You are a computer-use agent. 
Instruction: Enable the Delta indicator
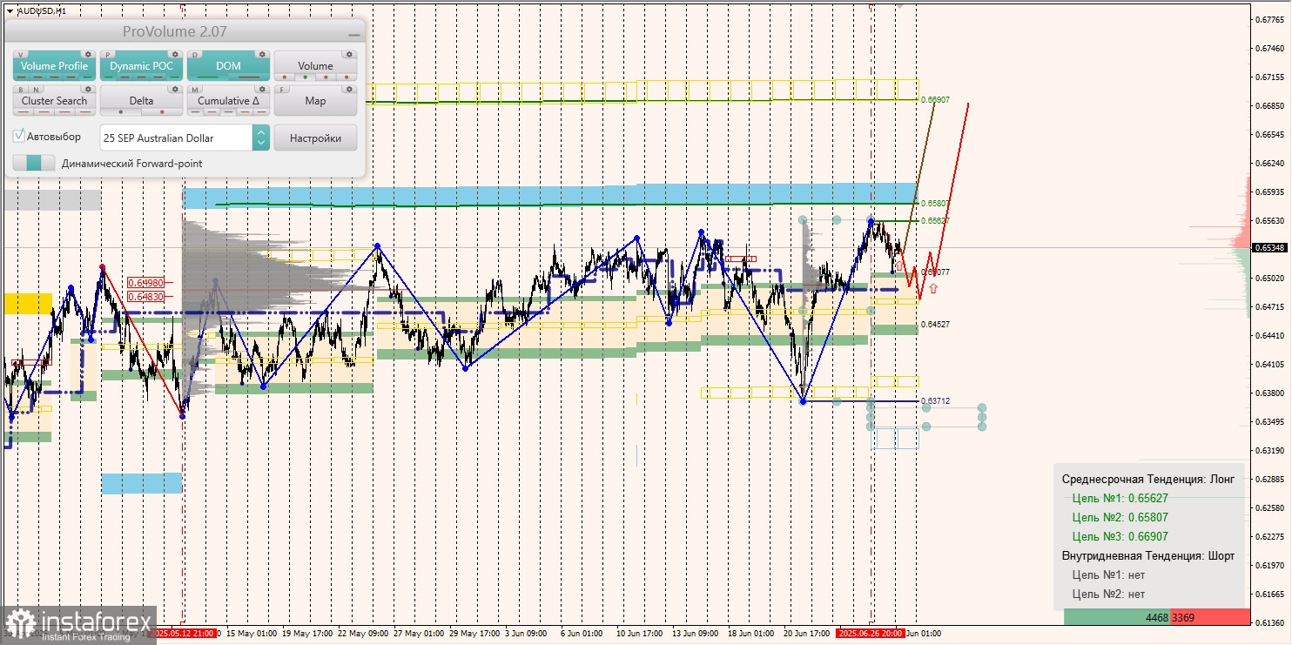click(141, 101)
